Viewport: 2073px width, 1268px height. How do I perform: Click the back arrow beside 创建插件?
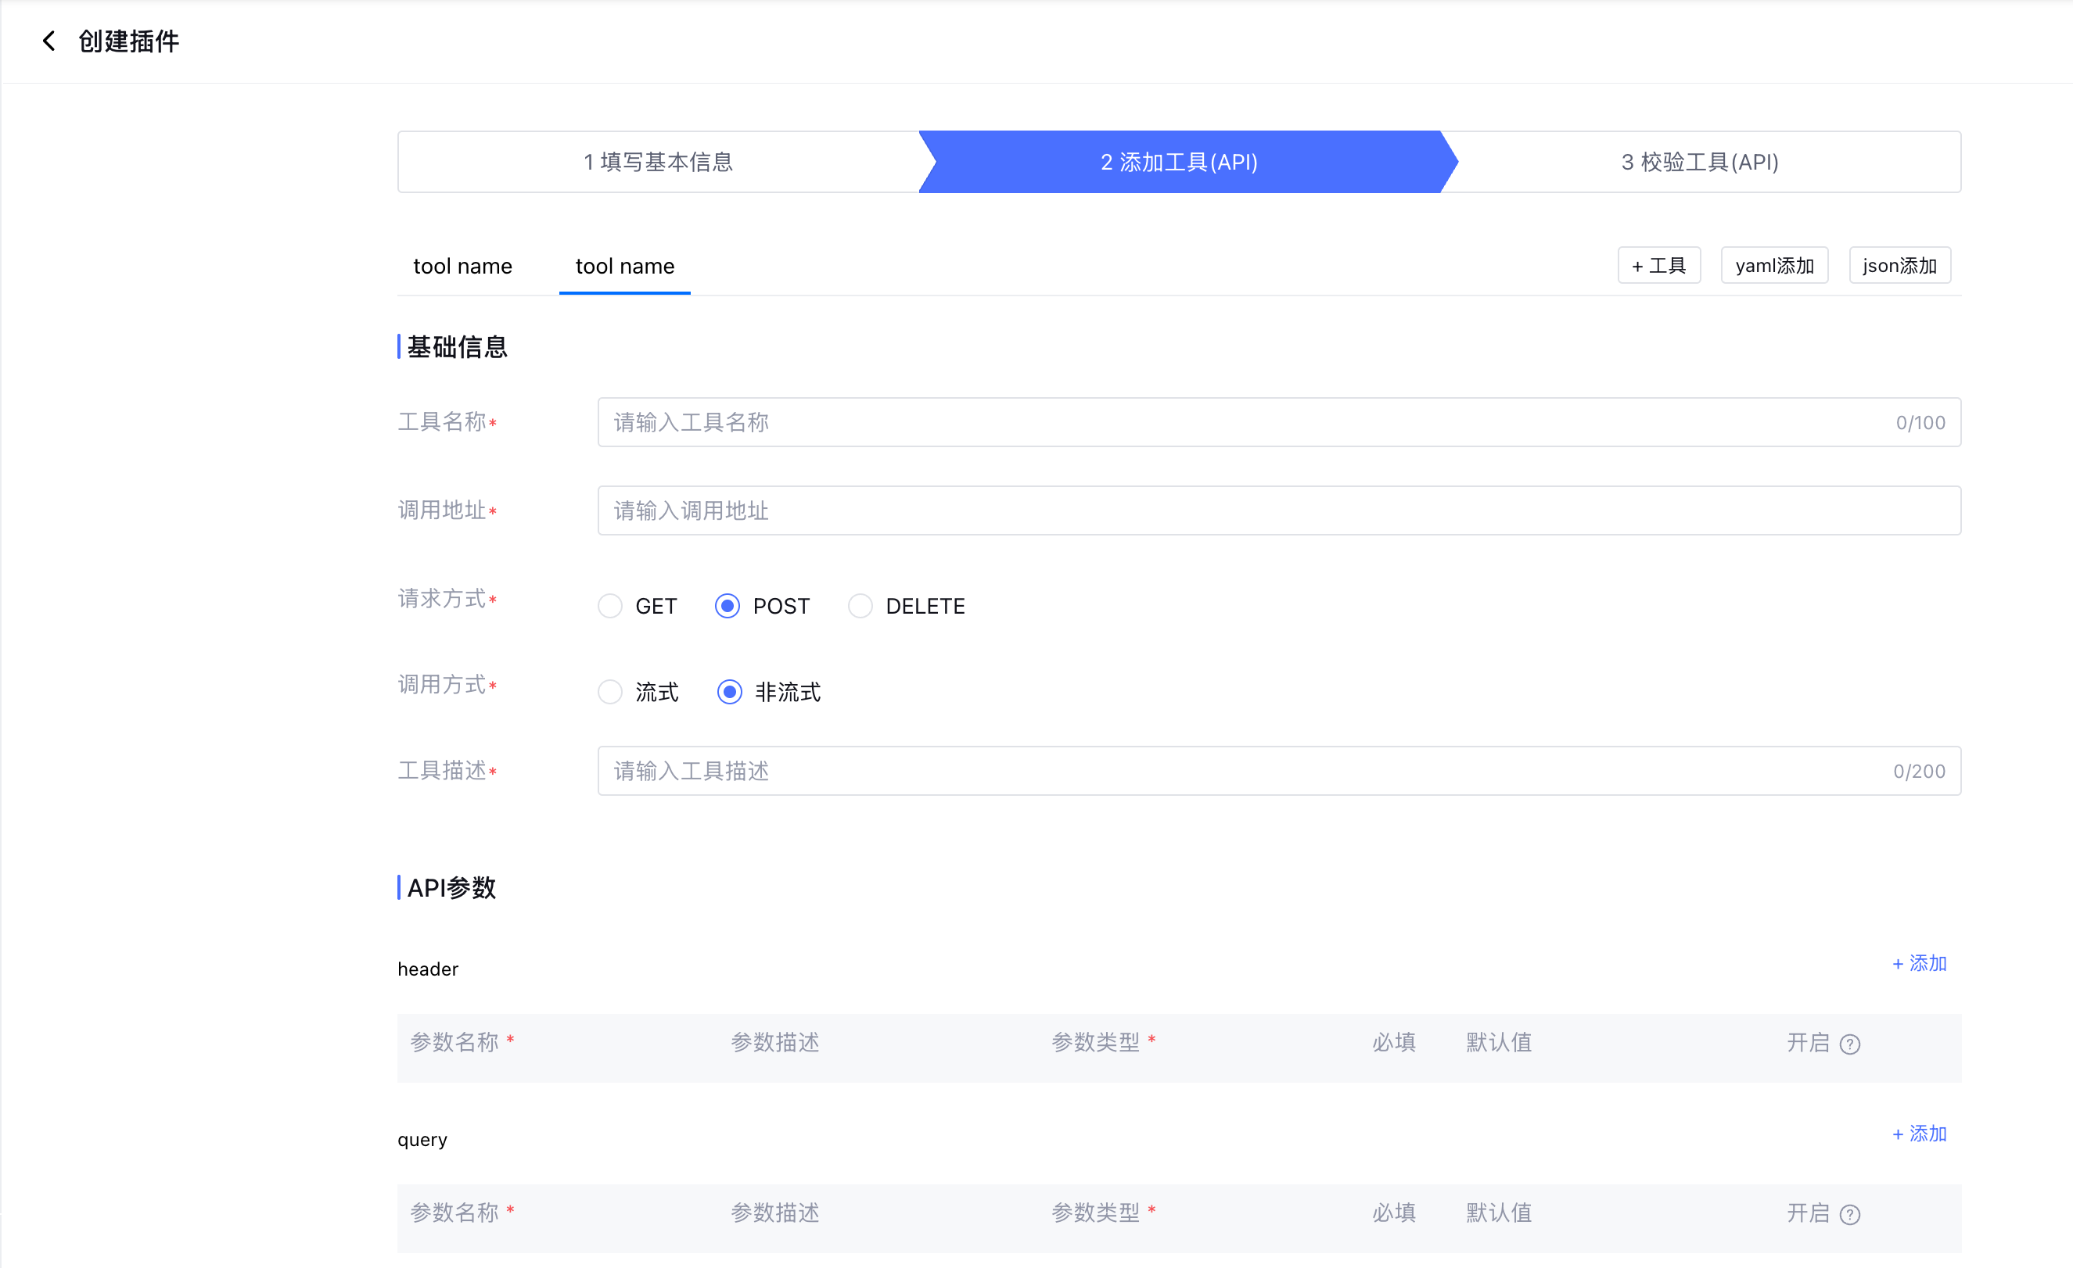point(49,41)
